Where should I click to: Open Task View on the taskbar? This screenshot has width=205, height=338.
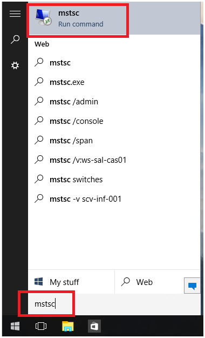[41, 326]
